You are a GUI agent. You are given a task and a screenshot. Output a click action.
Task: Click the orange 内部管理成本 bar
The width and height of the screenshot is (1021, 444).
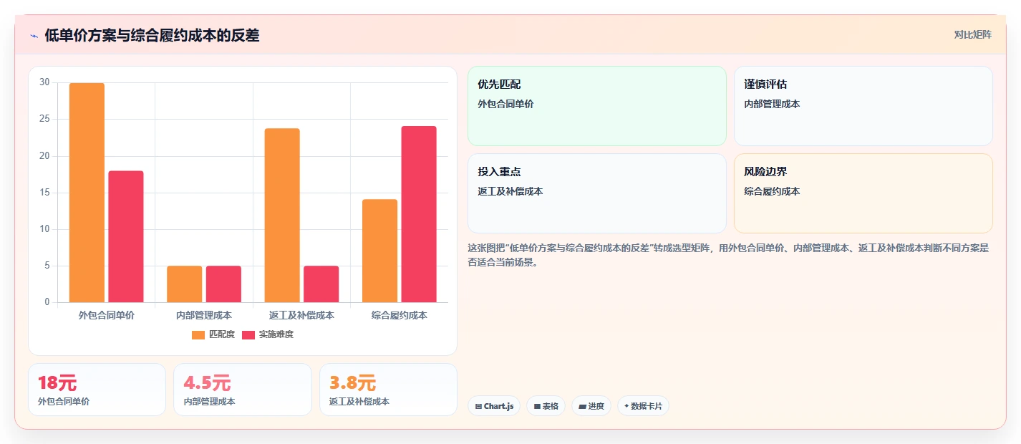(185, 284)
